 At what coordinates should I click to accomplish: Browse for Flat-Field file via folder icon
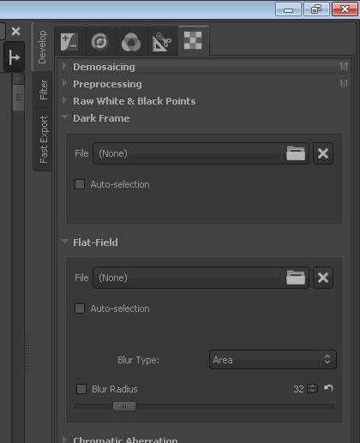click(x=296, y=278)
